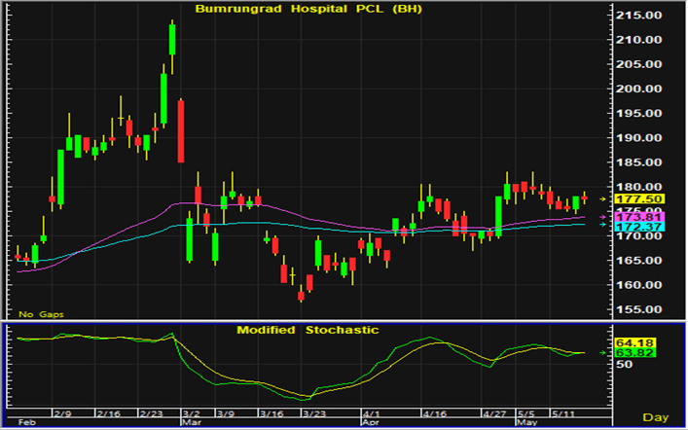Viewport: 688px width, 430px height.
Task: Click the 170.00 price axis label
Action: point(638,236)
